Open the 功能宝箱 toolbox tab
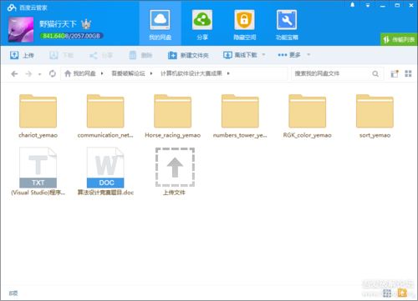 (287, 25)
